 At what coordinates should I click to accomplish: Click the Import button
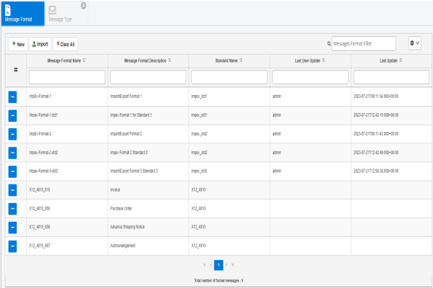[40, 44]
